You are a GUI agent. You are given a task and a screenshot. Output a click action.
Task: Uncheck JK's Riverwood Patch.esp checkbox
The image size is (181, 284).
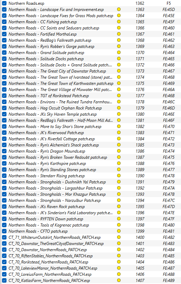click(x=4, y=133)
